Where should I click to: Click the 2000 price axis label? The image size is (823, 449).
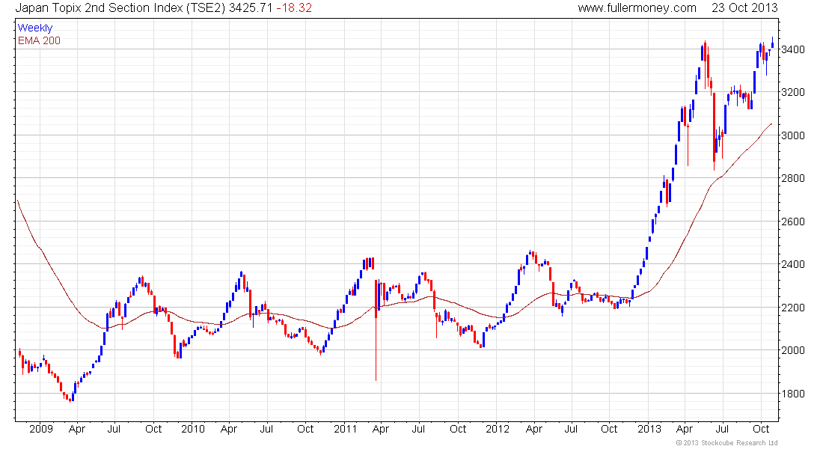tap(792, 350)
